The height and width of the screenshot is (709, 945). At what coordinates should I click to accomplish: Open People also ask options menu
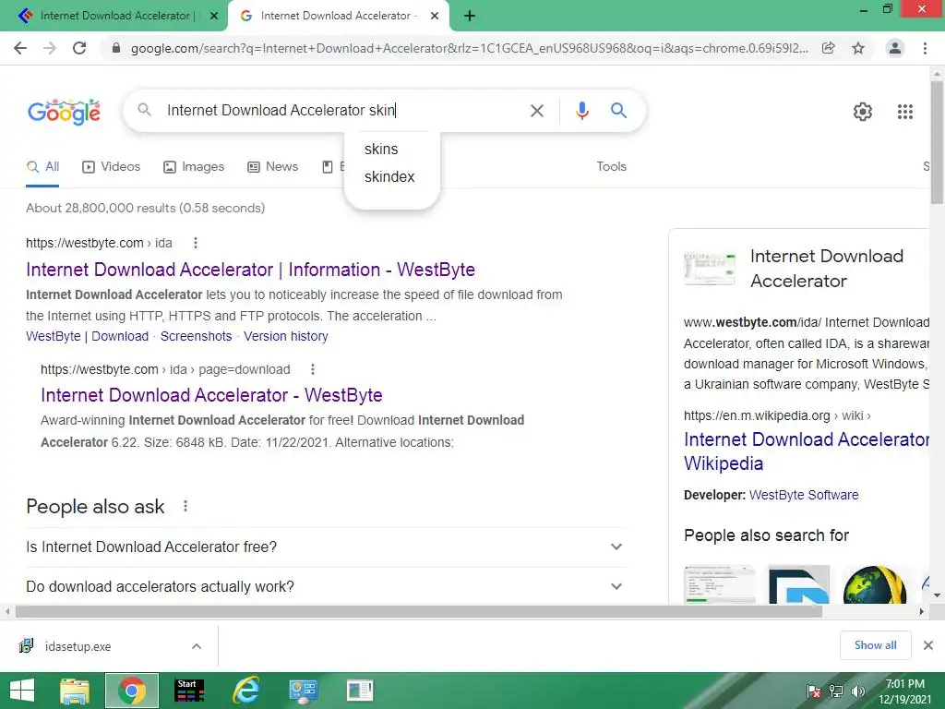[185, 507]
